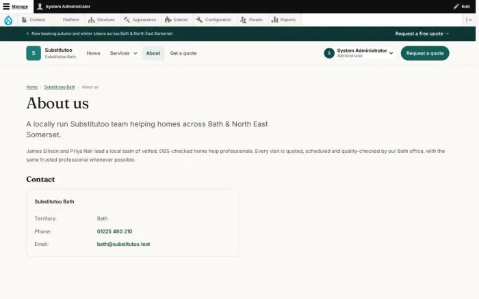Click the 'Now booking autumn and winter cleans' banner text
479x299 pixels.
[x=102, y=33]
